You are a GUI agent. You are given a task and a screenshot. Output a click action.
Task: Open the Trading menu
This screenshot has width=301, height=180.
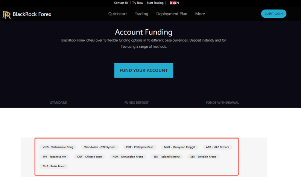click(x=141, y=14)
